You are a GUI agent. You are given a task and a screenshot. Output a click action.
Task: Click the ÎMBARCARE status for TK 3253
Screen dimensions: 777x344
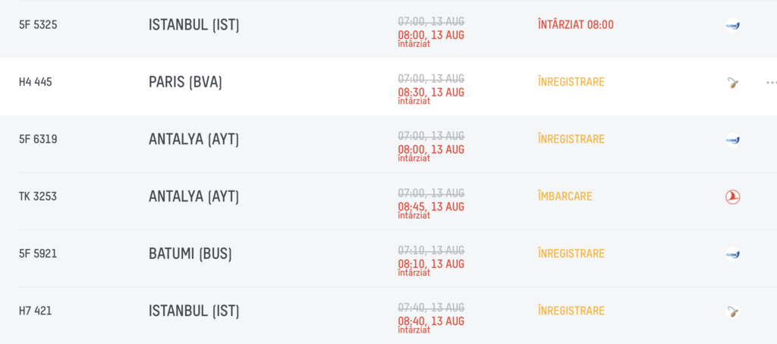coord(565,196)
